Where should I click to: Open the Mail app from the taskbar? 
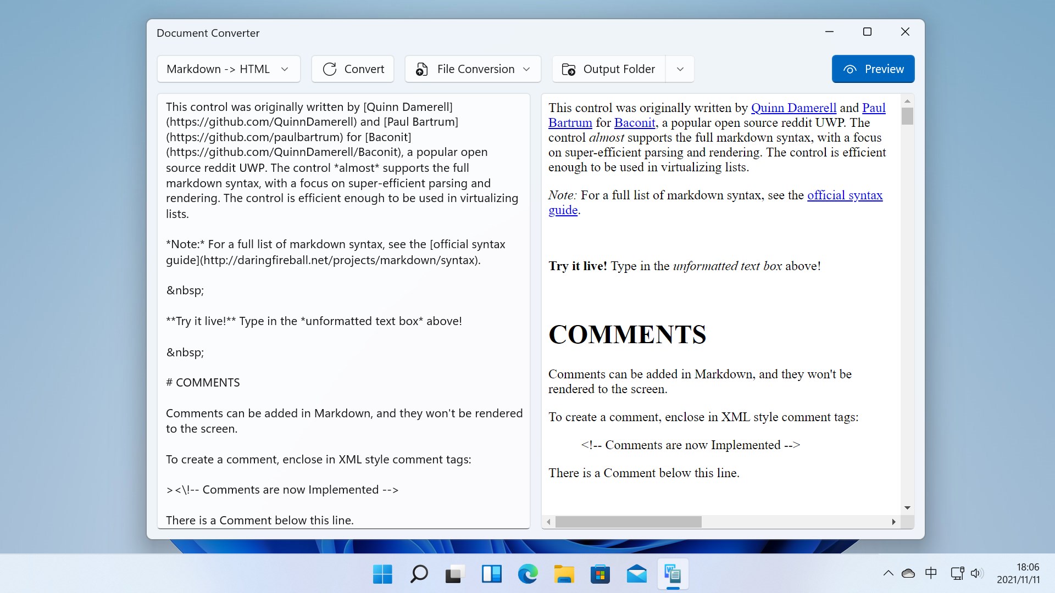[636, 574]
